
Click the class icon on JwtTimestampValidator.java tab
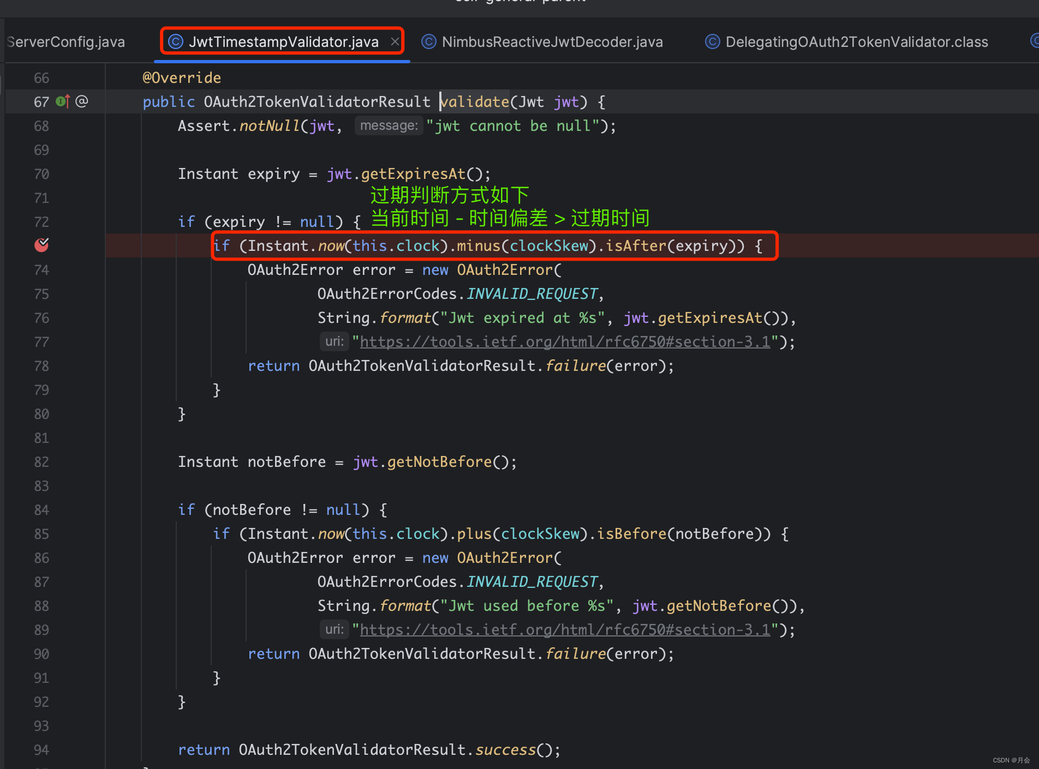[x=176, y=42]
